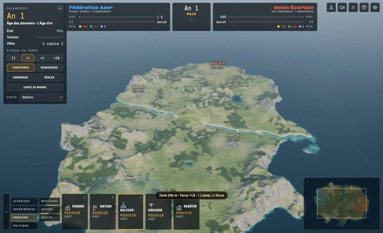Enable the Ressources map overlay
The image size is (383, 233).
49,68
